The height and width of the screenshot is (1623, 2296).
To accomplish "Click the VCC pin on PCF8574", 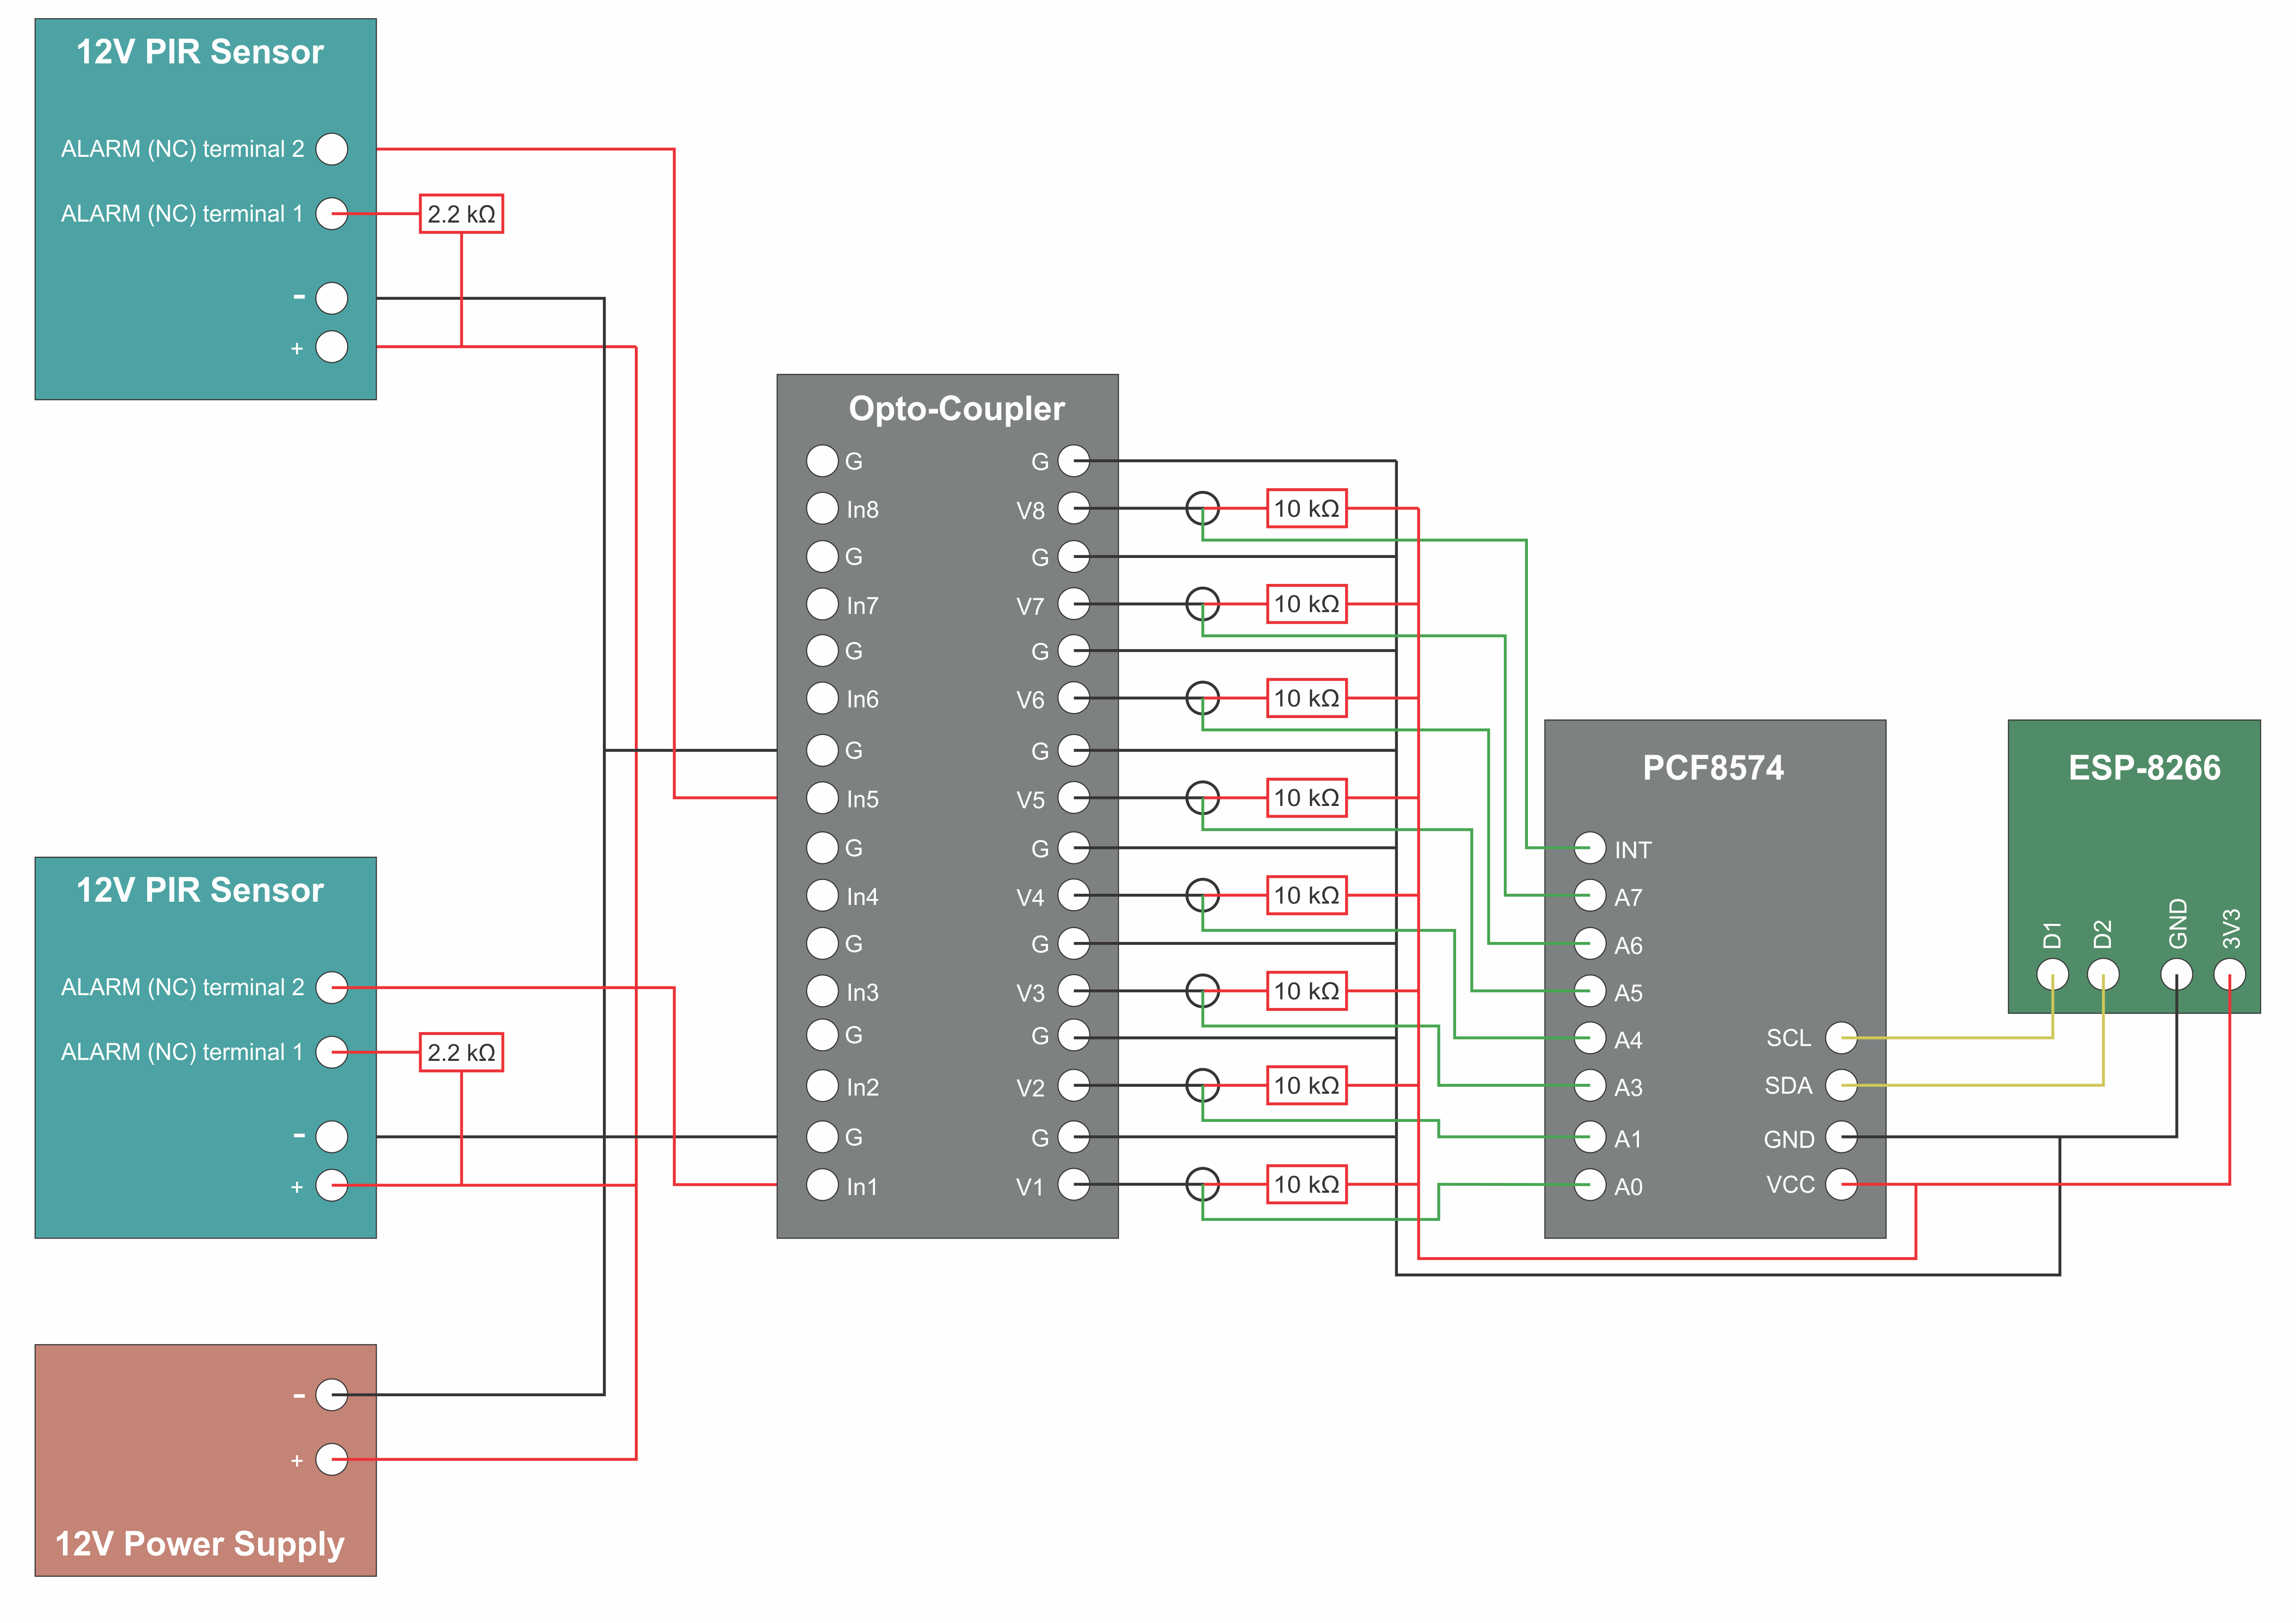I will coord(1842,1185).
